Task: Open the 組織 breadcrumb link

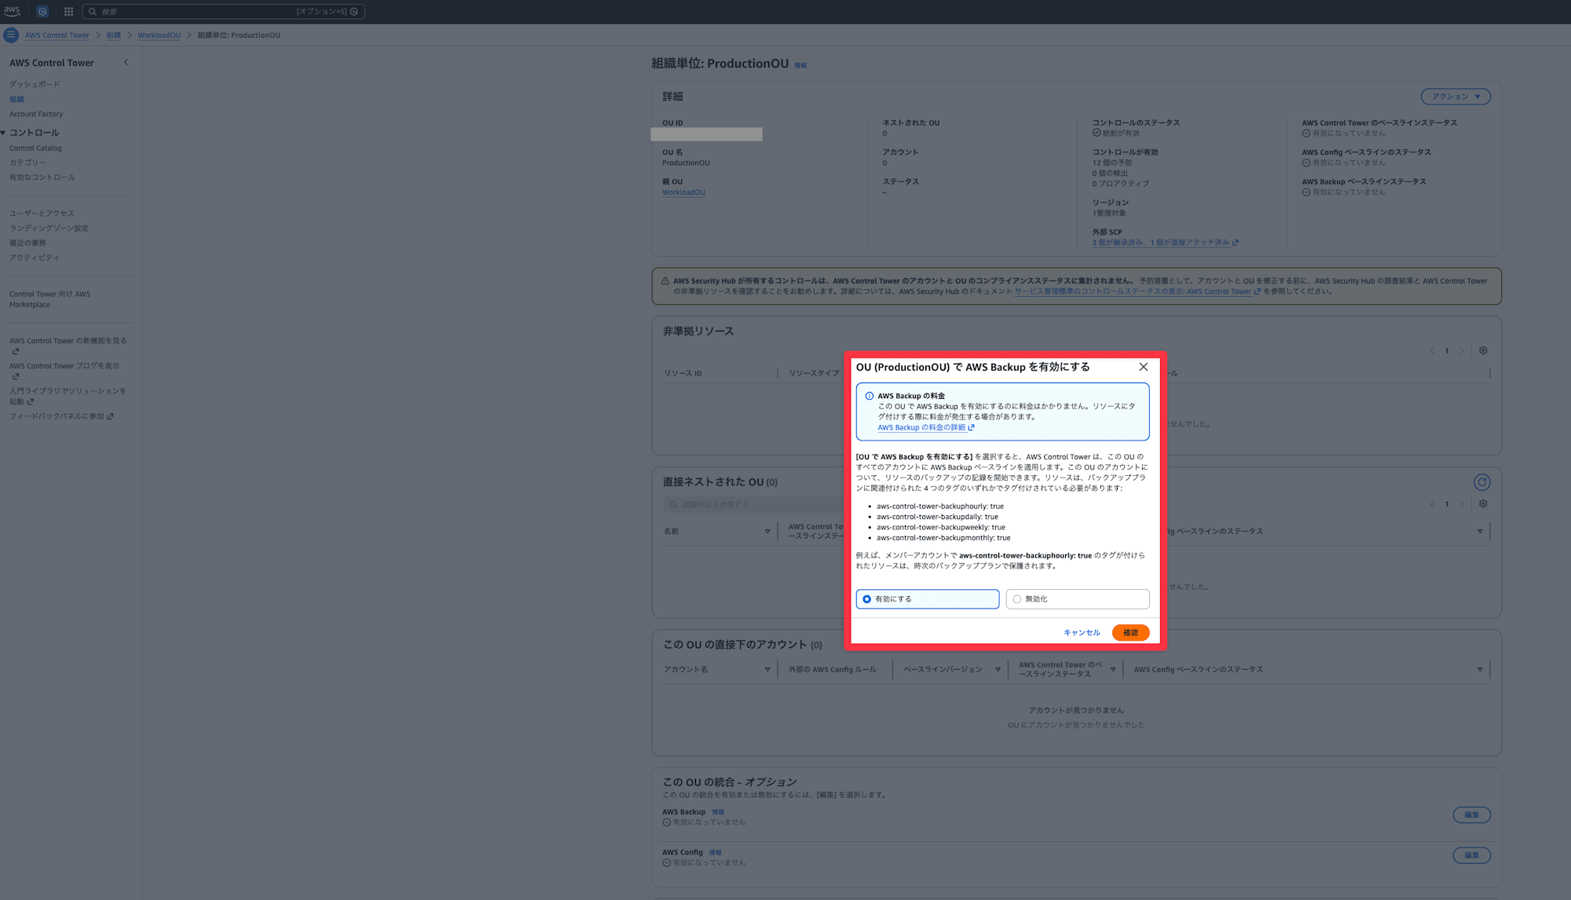Action: pyautogui.click(x=114, y=35)
